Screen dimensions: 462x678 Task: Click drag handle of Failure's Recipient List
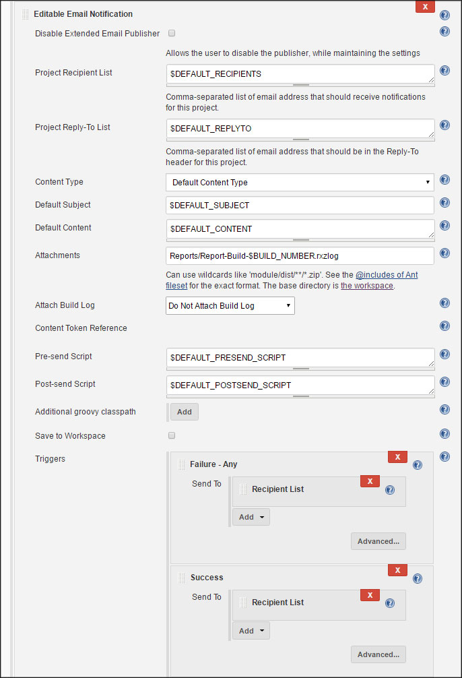[243, 489]
